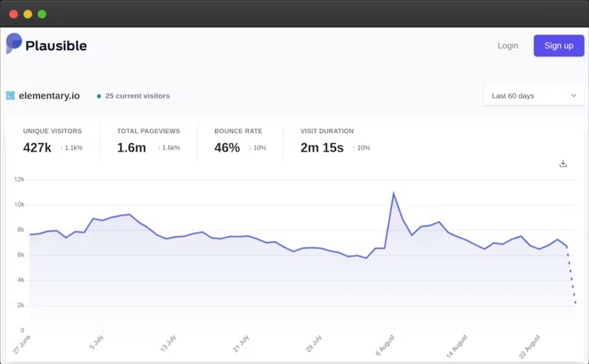Click the 6 August peak on graph

393,193
